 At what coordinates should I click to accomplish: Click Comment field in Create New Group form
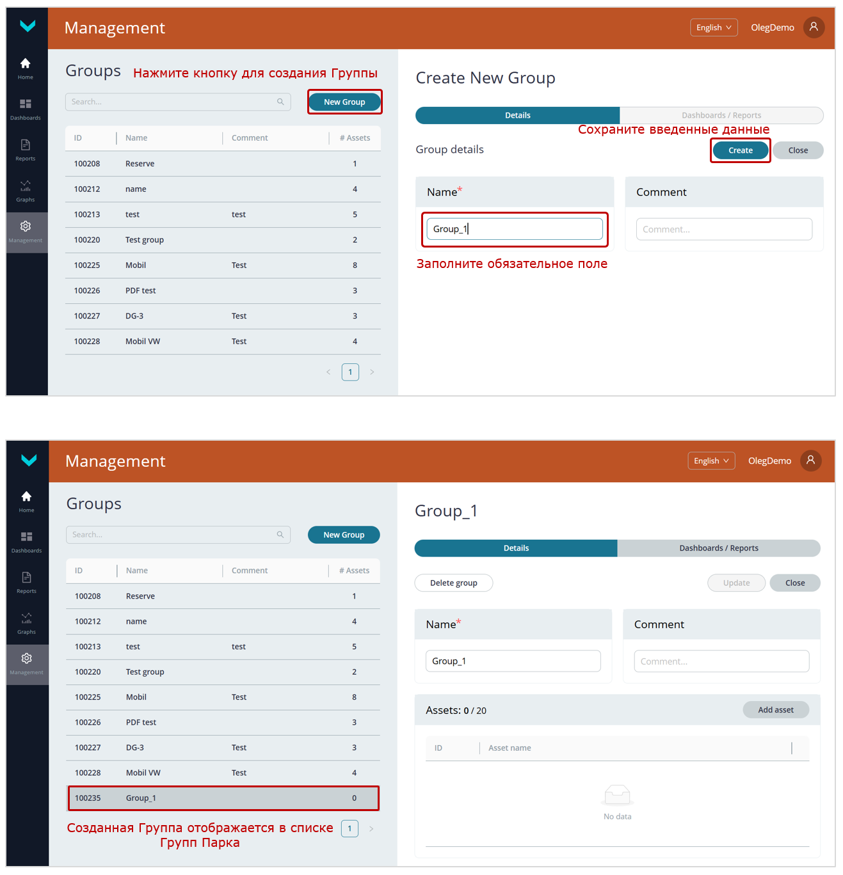[723, 229]
